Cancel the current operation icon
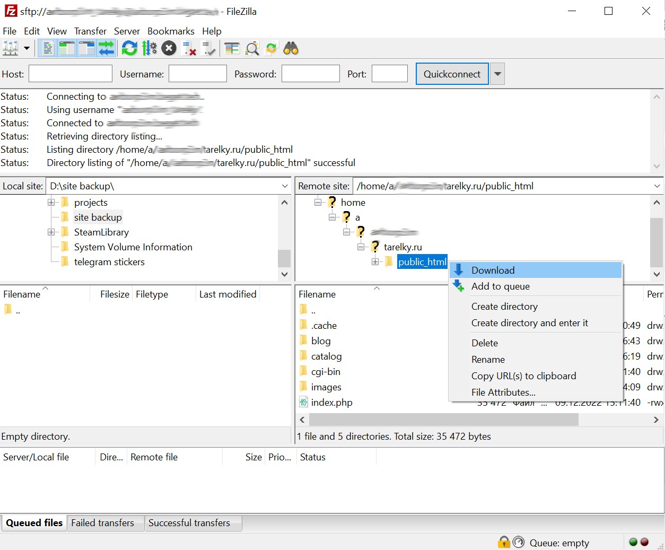Image resolution: width=665 pixels, height=550 pixels. click(x=169, y=49)
